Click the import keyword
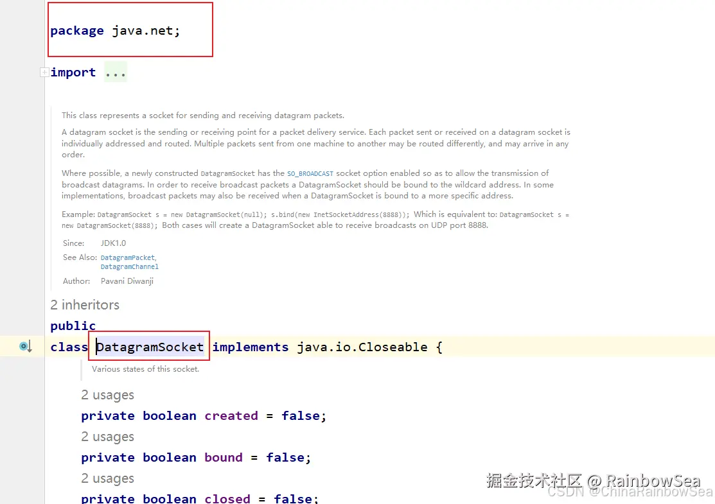The width and height of the screenshot is (715, 504). (x=73, y=72)
